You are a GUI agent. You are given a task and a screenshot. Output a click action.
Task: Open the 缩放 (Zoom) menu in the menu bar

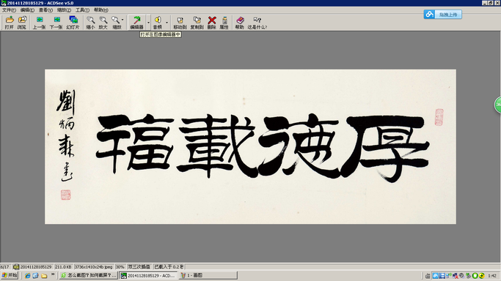coord(64,10)
